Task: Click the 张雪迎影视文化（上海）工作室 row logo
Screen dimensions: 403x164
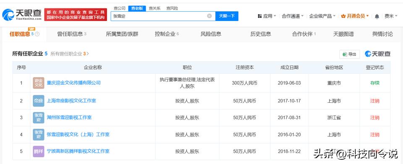Action: pyautogui.click(x=39, y=135)
